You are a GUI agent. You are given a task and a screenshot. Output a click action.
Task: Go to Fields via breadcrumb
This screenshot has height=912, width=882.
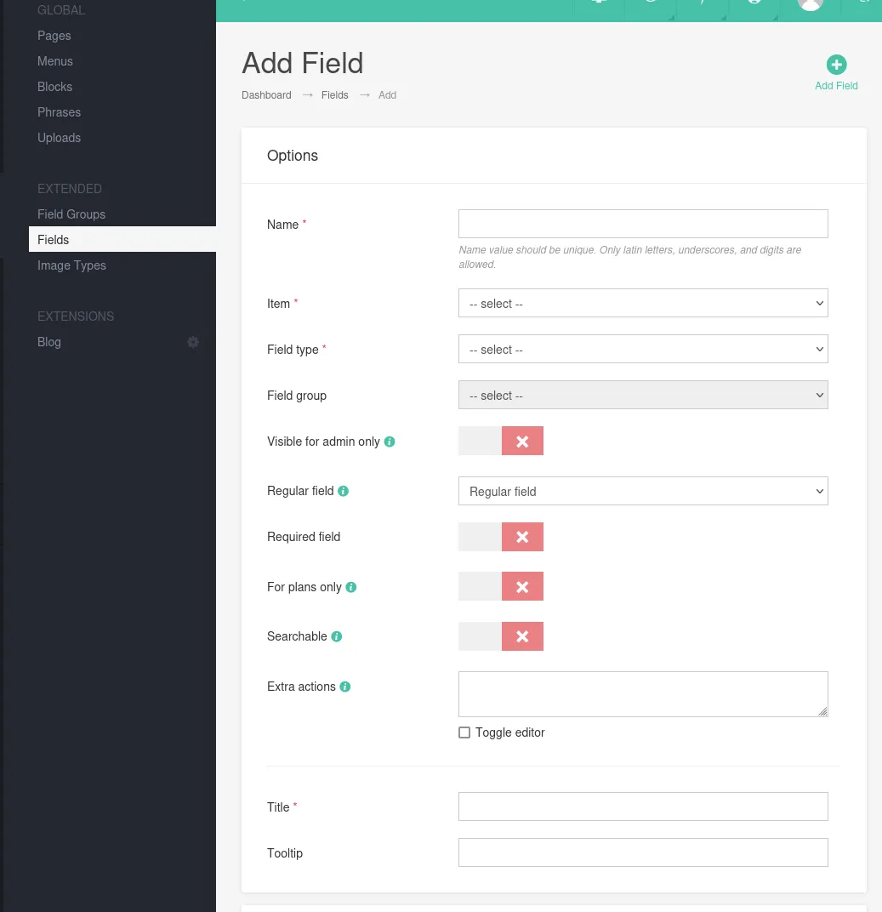(335, 95)
